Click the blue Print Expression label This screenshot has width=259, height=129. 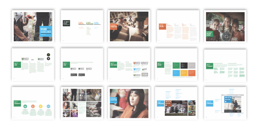pos(161,103)
